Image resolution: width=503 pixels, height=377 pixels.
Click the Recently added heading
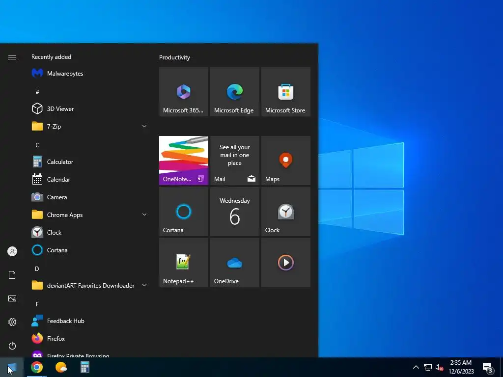click(x=51, y=57)
